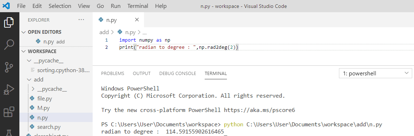Click the n.py breadcrumb segment

130,32
